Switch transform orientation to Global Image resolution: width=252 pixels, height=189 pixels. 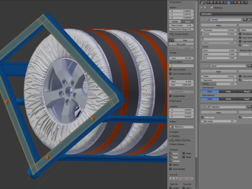(x=175, y=22)
